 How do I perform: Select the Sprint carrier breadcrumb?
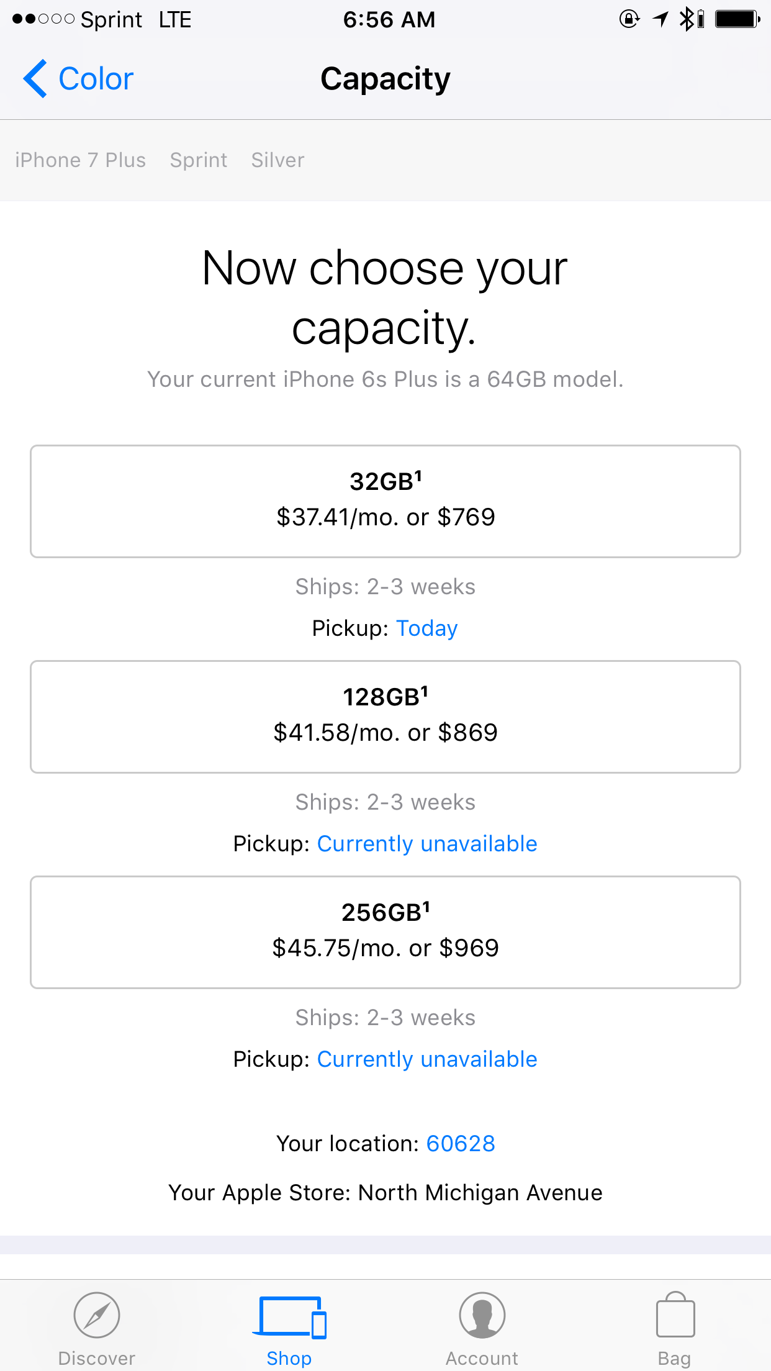(x=199, y=160)
